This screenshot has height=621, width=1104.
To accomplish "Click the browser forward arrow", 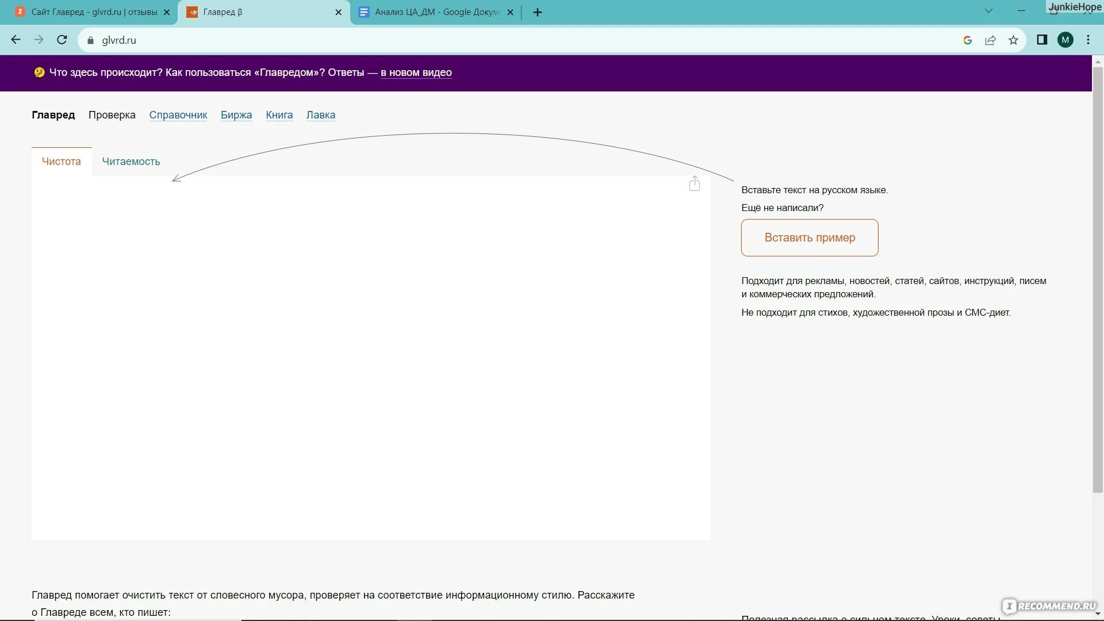I will click(39, 40).
